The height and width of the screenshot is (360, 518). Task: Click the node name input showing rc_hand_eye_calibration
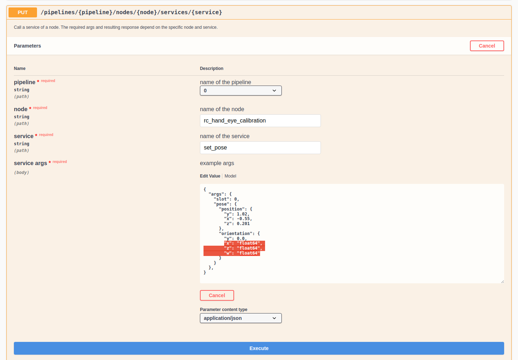coord(260,121)
